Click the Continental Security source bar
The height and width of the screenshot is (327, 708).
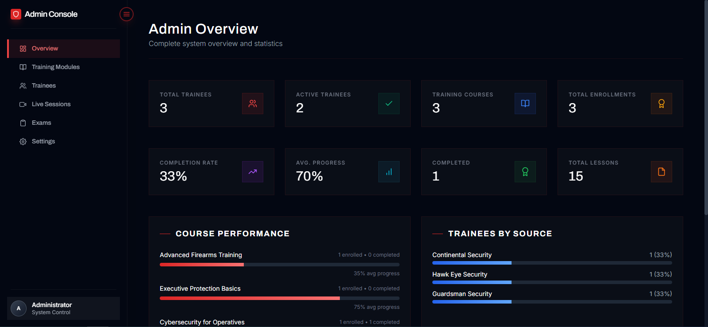tap(552, 263)
